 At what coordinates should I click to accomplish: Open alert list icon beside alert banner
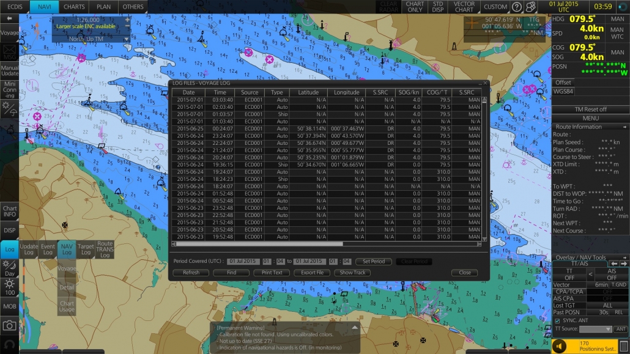coord(623,346)
